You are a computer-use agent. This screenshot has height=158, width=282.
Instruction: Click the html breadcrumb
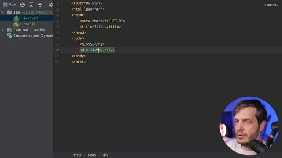click(x=77, y=155)
